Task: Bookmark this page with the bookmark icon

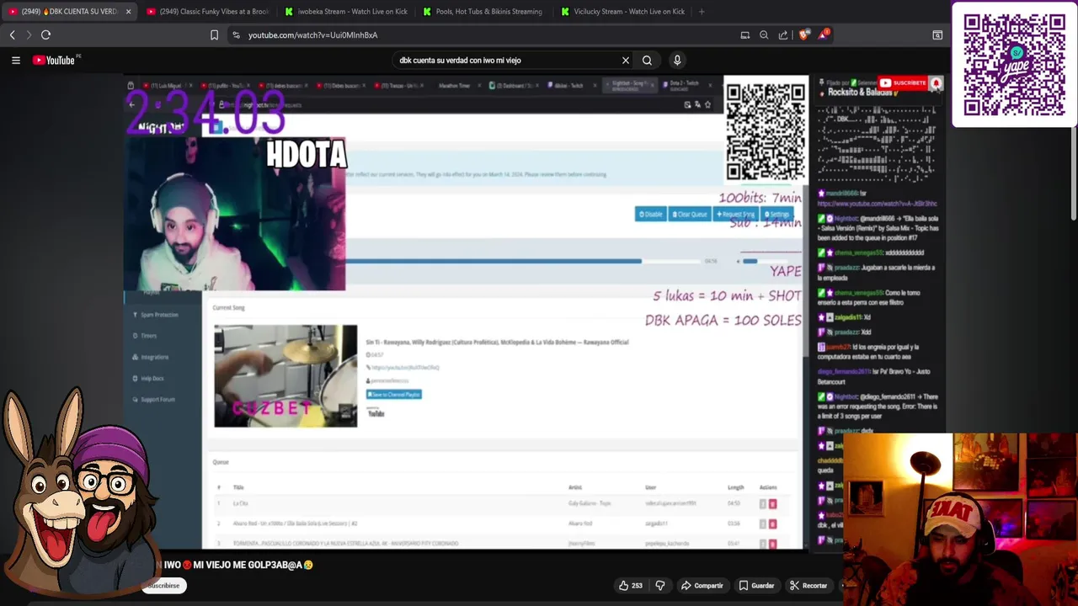Action: (214, 35)
